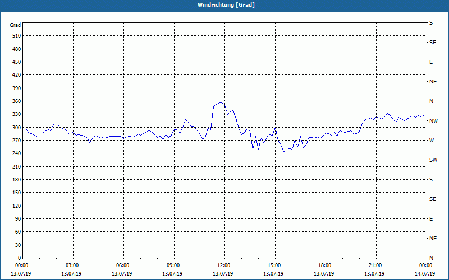Click the 30 degree axis label
Viewport: 449px width, 280px height.
pos(19,245)
